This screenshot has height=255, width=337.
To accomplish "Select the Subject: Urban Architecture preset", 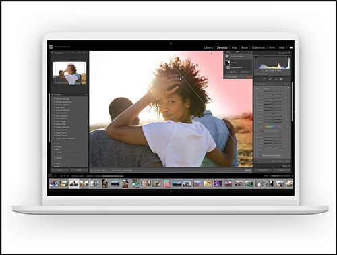I will coord(65,138).
